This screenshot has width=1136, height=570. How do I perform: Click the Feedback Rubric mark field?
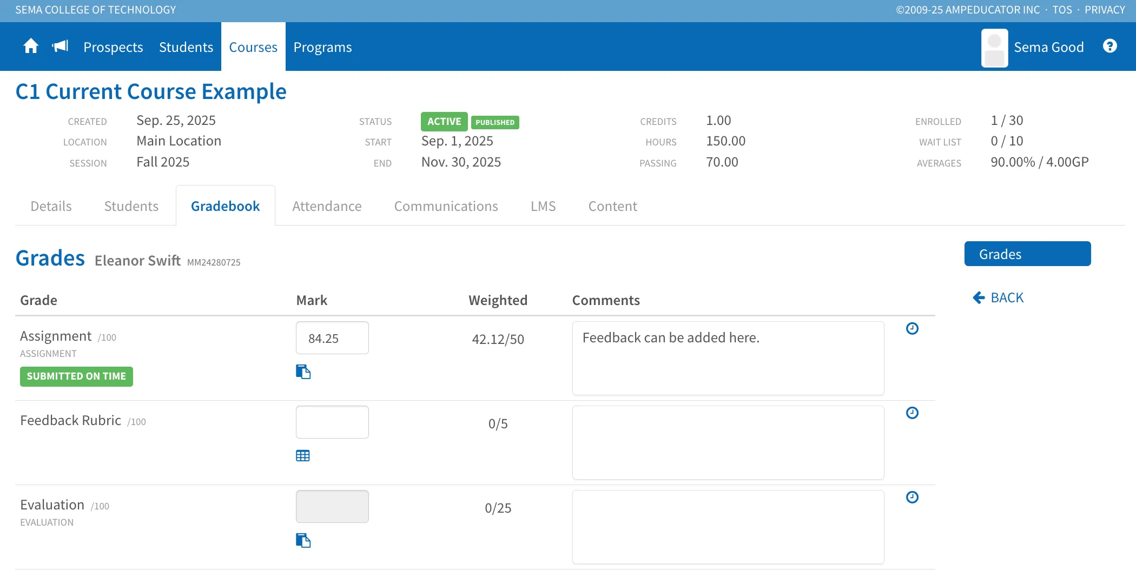pos(332,422)
